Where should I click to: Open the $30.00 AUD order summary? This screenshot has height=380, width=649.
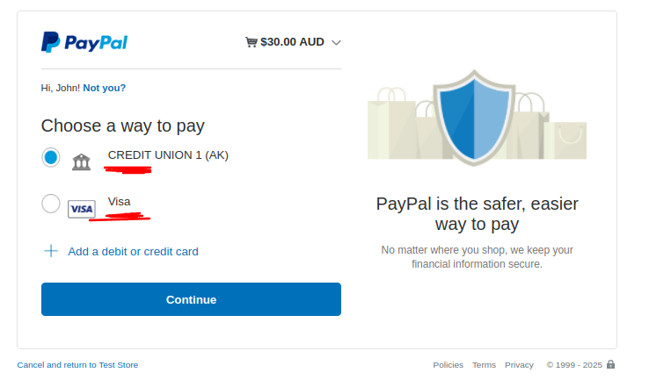point(292,42)
